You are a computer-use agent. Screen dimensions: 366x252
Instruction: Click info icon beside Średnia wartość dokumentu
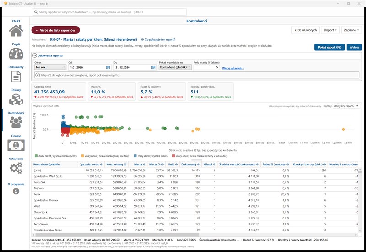click(258, 164)
